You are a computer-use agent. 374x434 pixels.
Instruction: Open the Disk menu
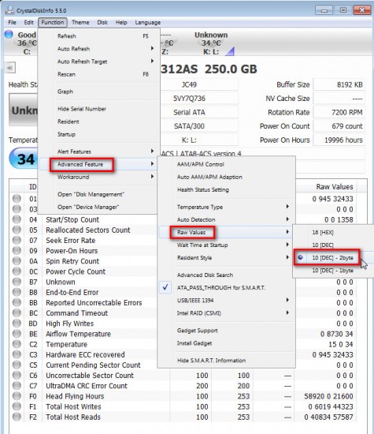coord(102,22)
